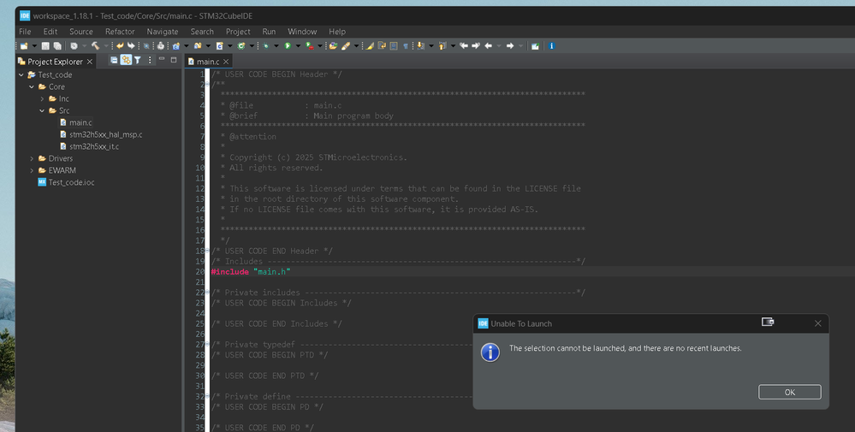Select Test_code.ioc file
855x432 pixels.
click(x=66, y=182)
